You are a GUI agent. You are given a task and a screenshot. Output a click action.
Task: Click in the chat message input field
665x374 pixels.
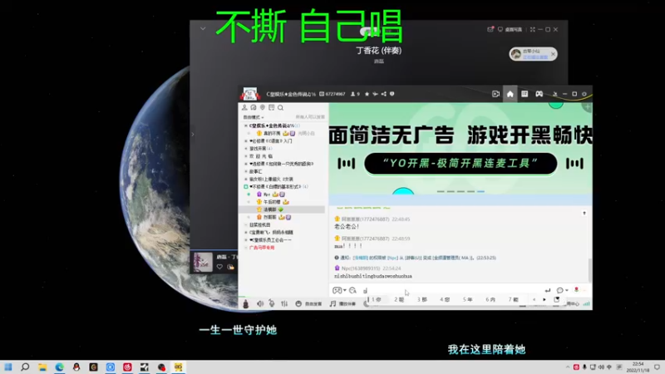(451, 290)
